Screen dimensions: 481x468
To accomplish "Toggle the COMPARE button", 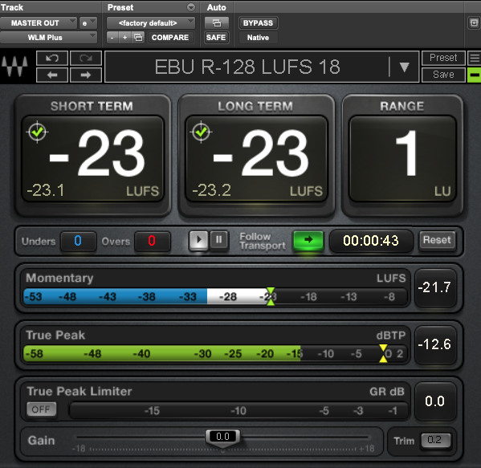I will (x=170, y=38).
